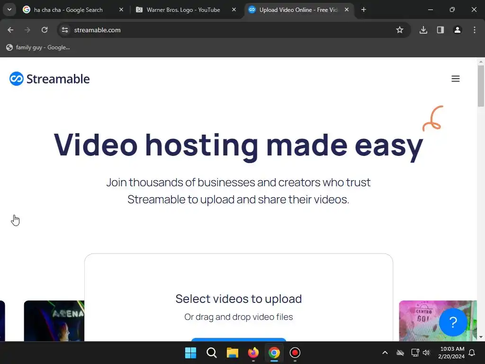The image size is (485, 364).
Task: Open Windows taskbar search
Action: 212,353
